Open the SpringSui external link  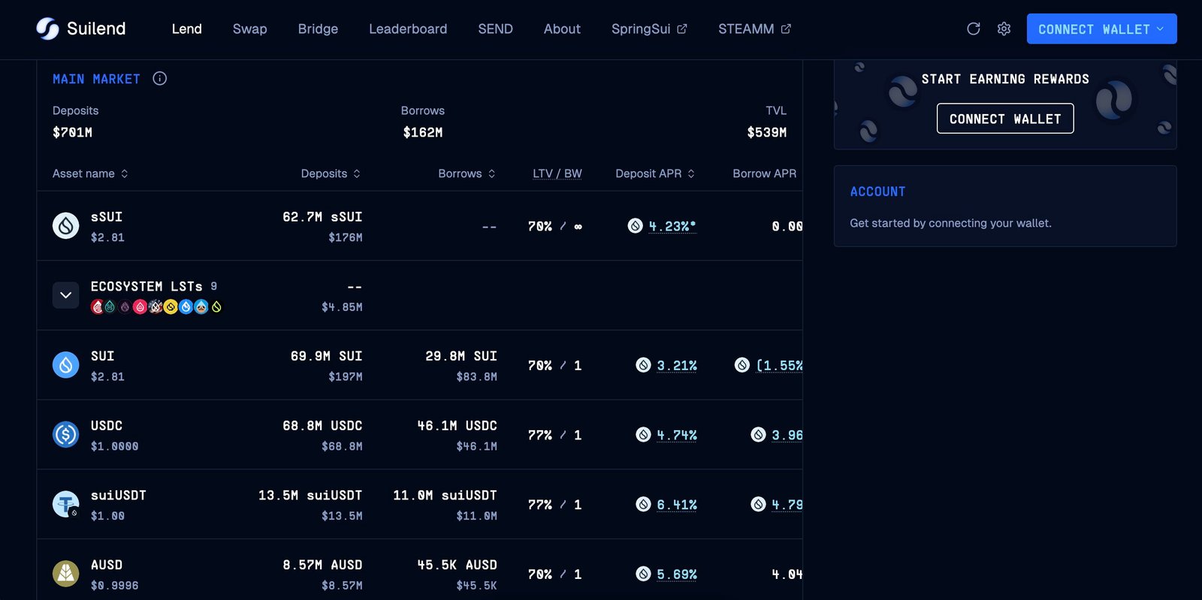(x=649, y=29)
